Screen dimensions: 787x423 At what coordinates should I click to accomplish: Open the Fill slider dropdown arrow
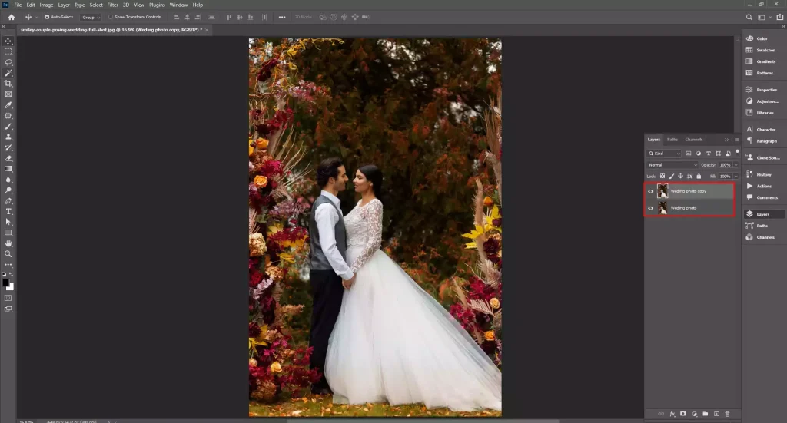tap(736, 177)
